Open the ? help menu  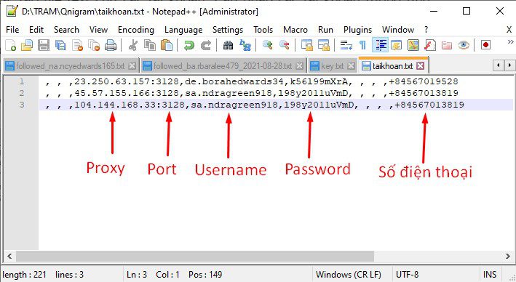(426, 30)
